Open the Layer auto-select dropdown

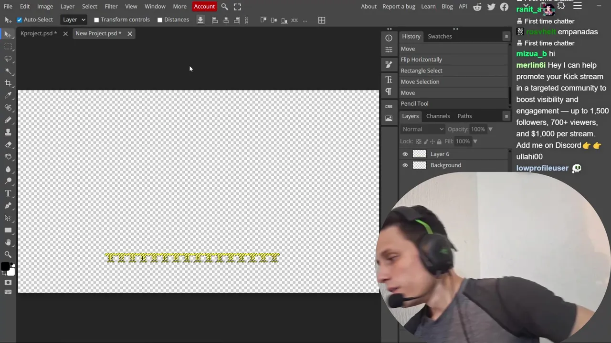tap(74, 20)
